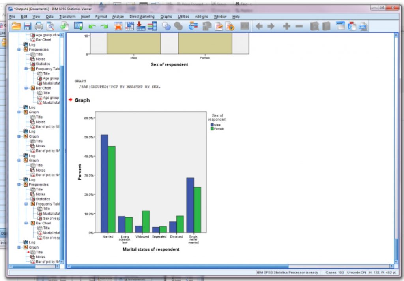Image resolution: width=404 pixels, height=281 pixels.
Task: Undo the last action via toolbar icon
Action: [x=92, y=26]
